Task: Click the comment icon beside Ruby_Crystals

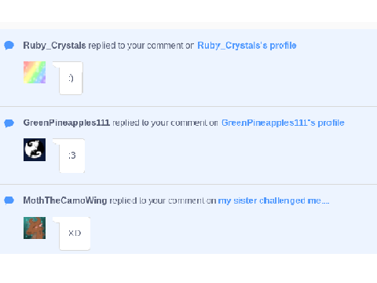Action: [x=9, y=46]
